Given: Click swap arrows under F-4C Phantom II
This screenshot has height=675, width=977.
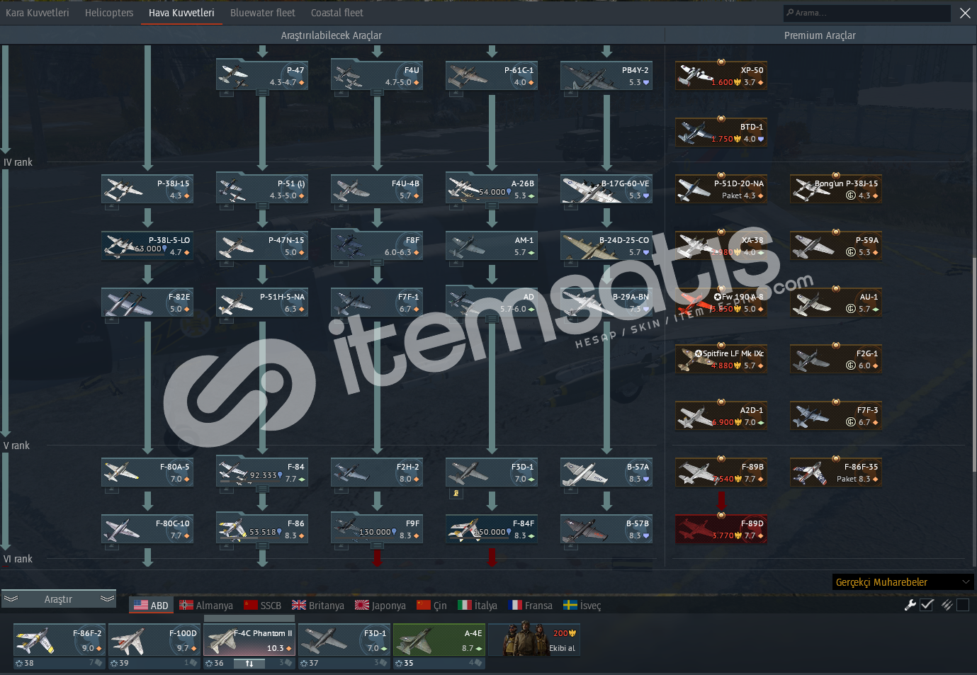Looking at the screenshot, I should tap(249, 664).
